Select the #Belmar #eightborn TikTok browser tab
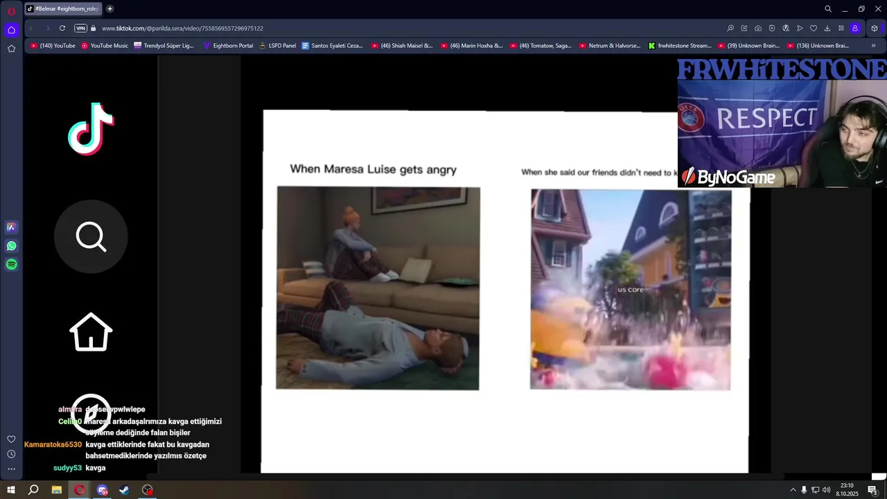The image size is (887, 499). coord(63,9)
